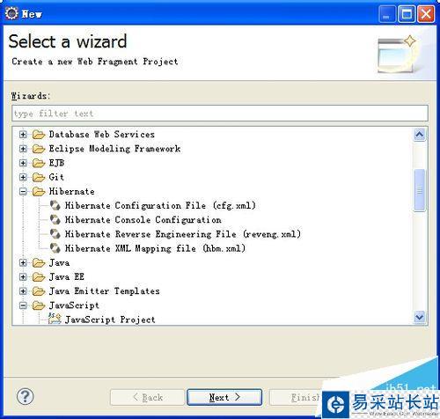Click the type filter text field

tap(220, 114)
